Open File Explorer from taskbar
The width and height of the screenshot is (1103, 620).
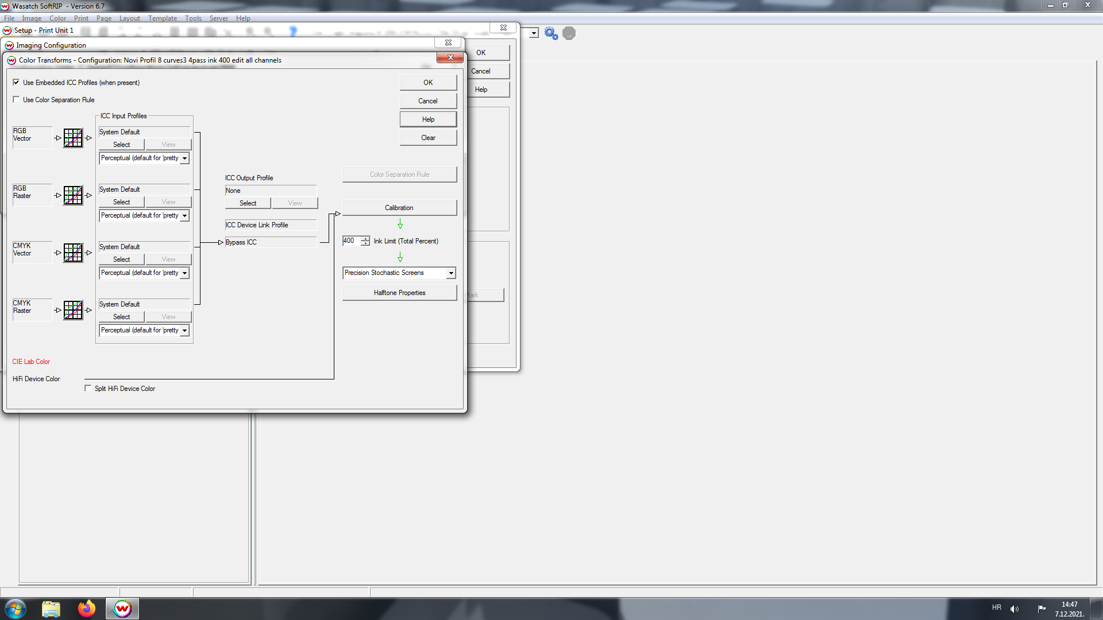pos(51,609)
